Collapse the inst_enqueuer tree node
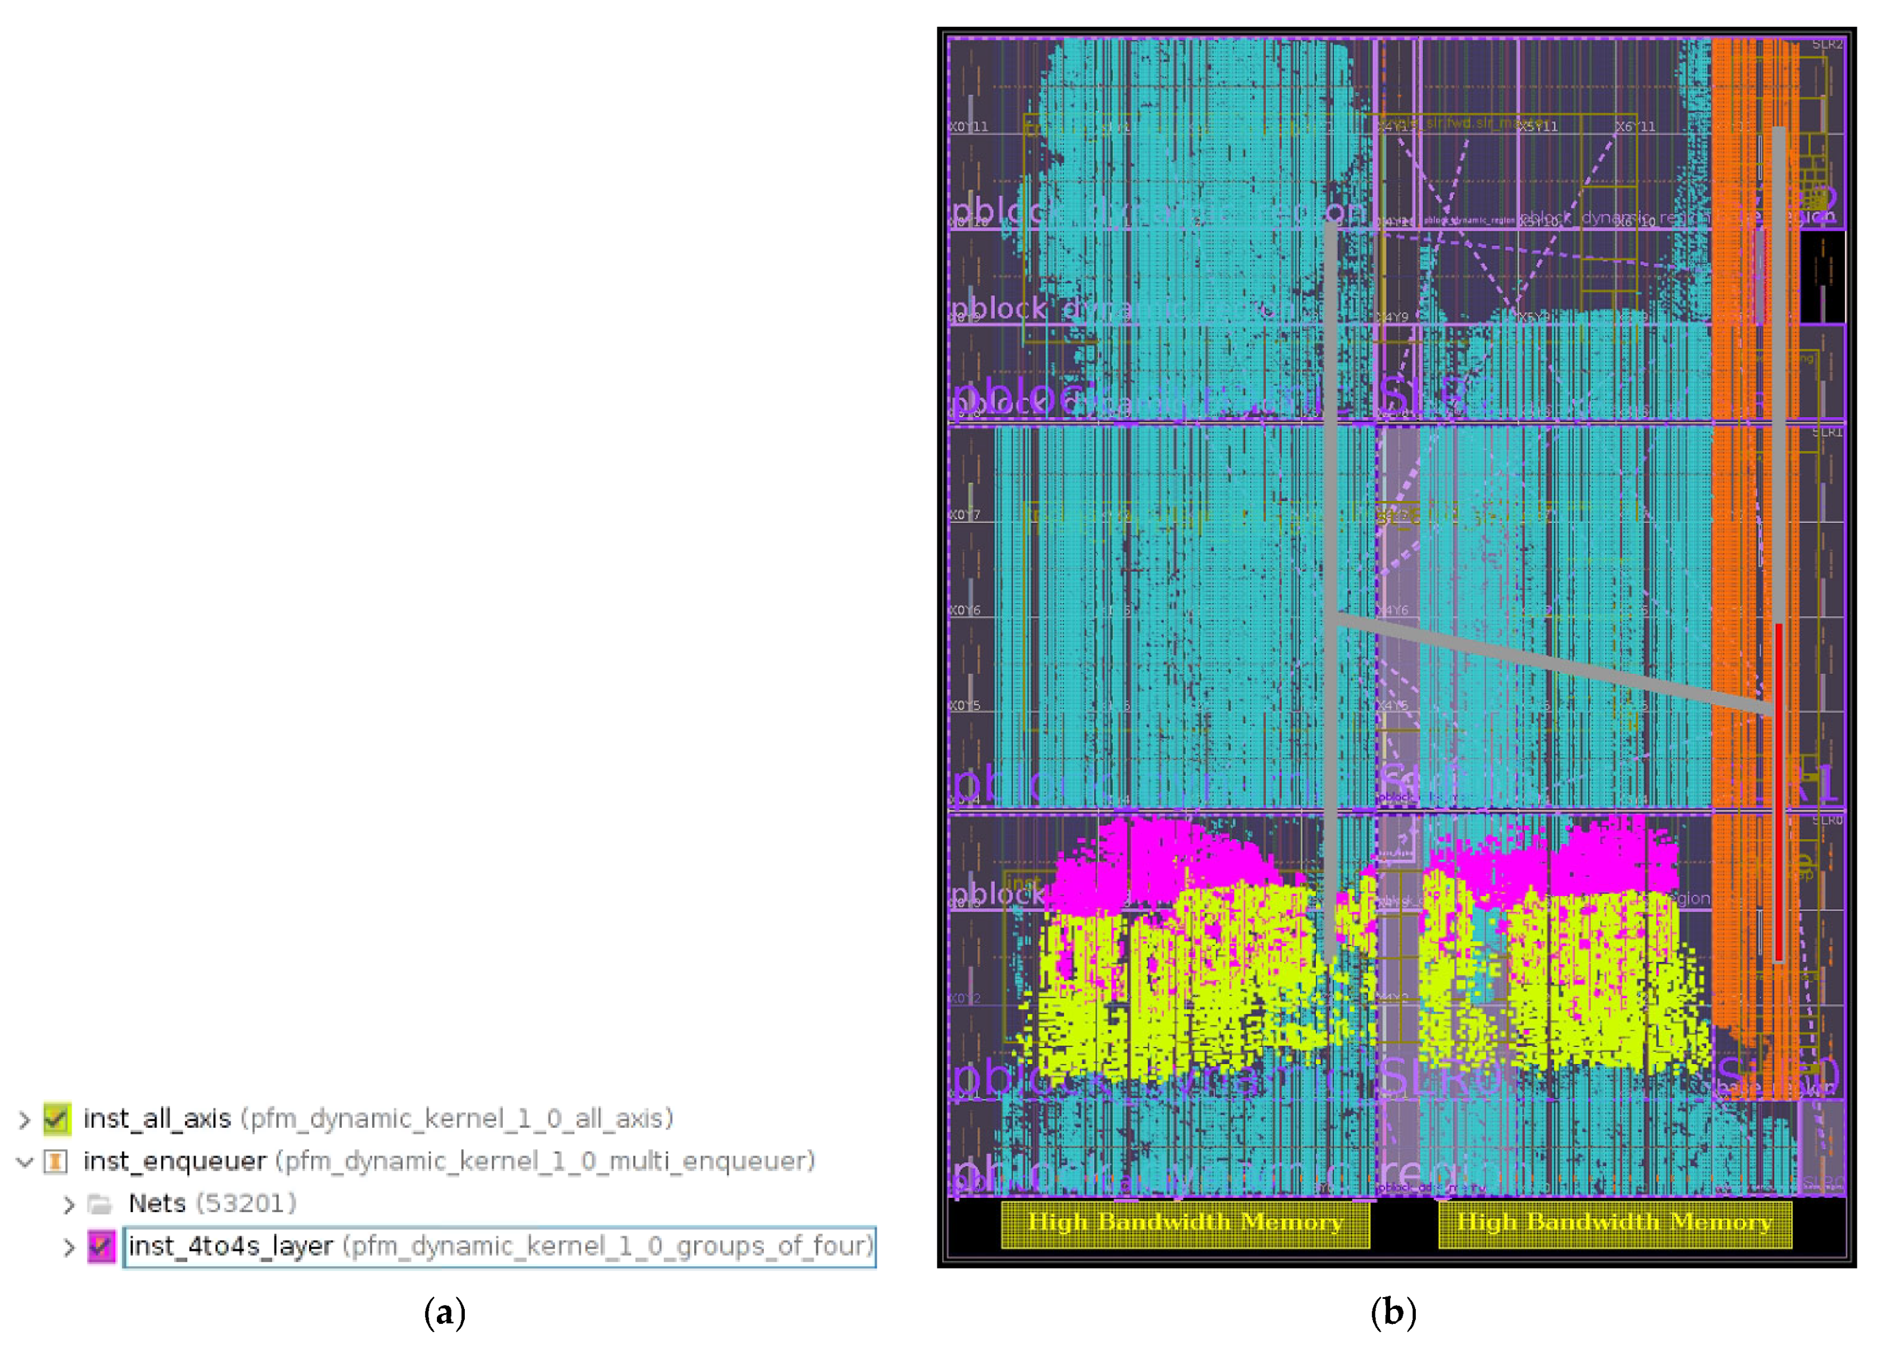This screenshot has height=1347, width=1877. (x=24, y=1162)
